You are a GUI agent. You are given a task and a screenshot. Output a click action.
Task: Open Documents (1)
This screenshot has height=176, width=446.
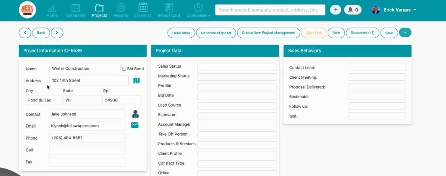[x=362, y=33]
